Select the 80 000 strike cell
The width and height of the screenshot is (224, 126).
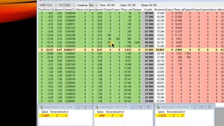[148, 13]
